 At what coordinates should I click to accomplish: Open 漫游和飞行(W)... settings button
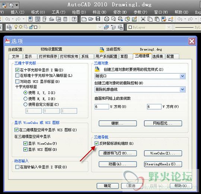click(x=118, y=153)
